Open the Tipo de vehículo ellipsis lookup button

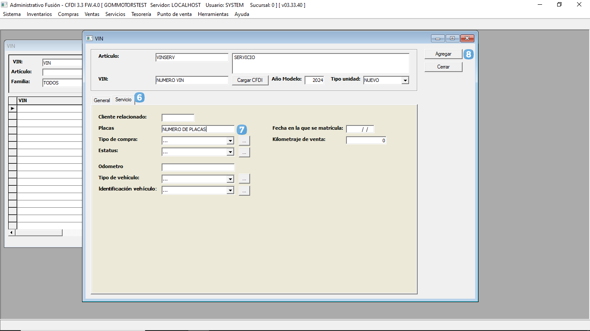(244, 178)
